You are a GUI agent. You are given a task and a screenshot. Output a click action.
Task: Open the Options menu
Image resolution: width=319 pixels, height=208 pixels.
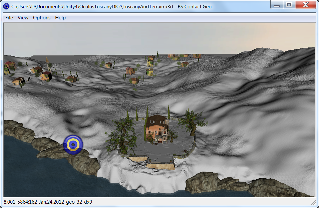click(42, 18)
